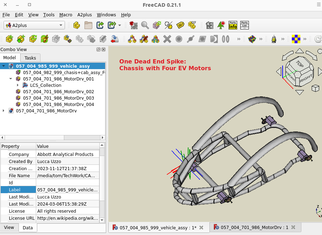This screenshot has width=322, height=235.
Task: Click the blue-yellow checkered pattern icon
Action: coord(296,39)
